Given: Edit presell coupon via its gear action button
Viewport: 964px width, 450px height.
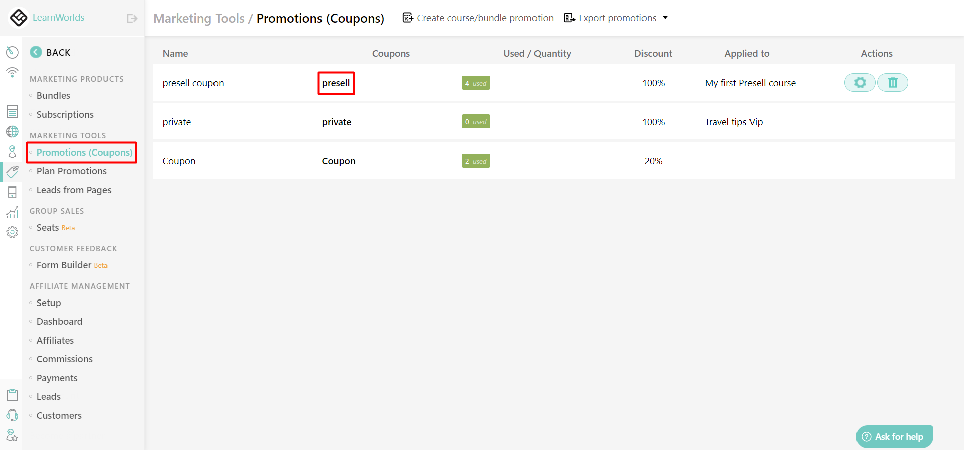Looking at the screenshot, I should (x=860, y=82).
